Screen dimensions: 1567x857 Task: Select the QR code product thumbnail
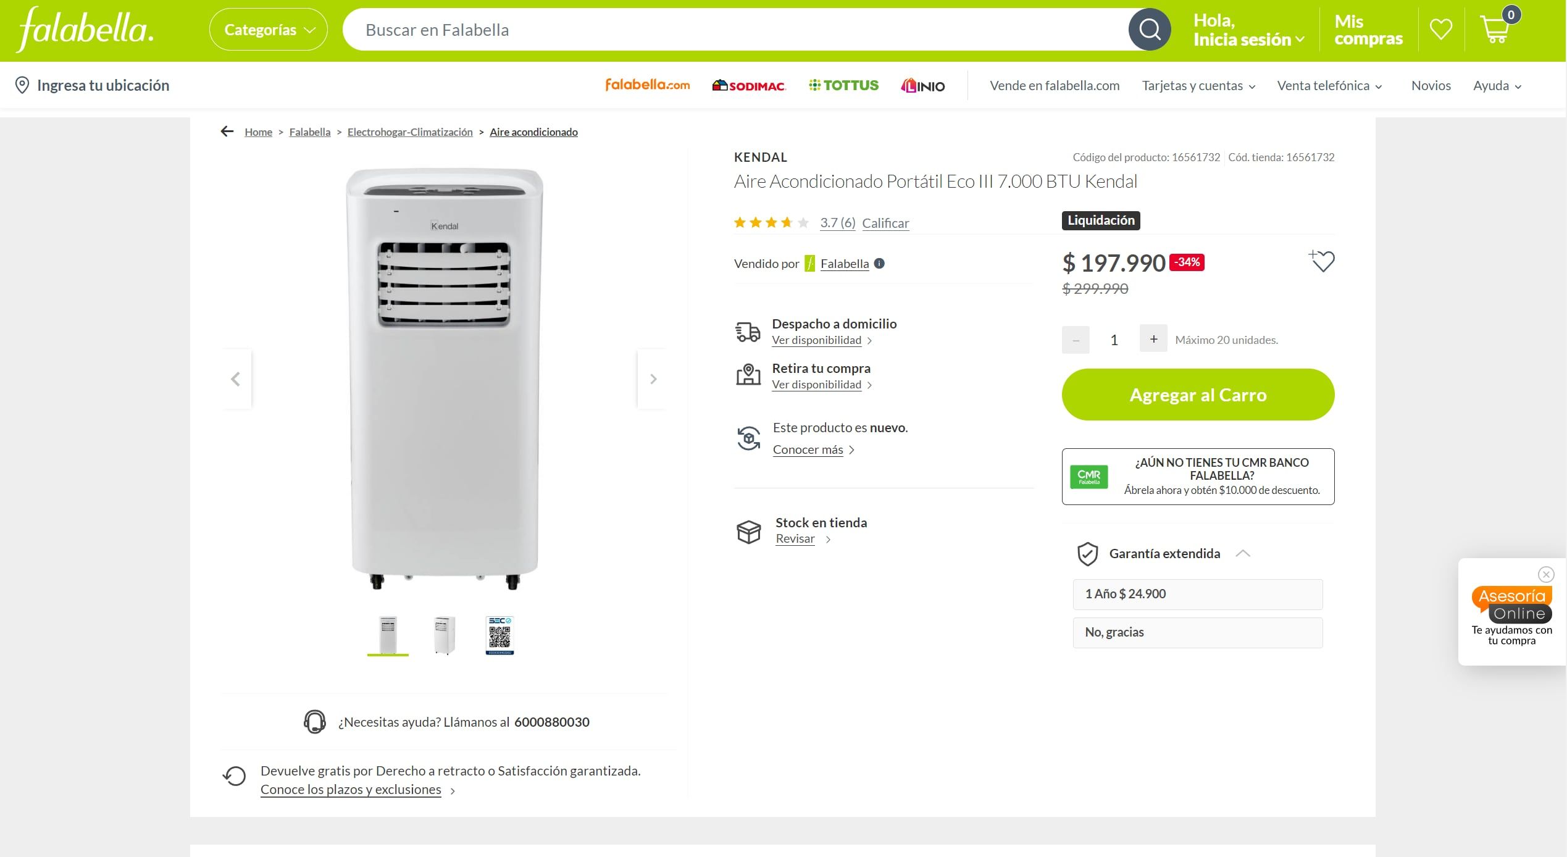[499, 635]
